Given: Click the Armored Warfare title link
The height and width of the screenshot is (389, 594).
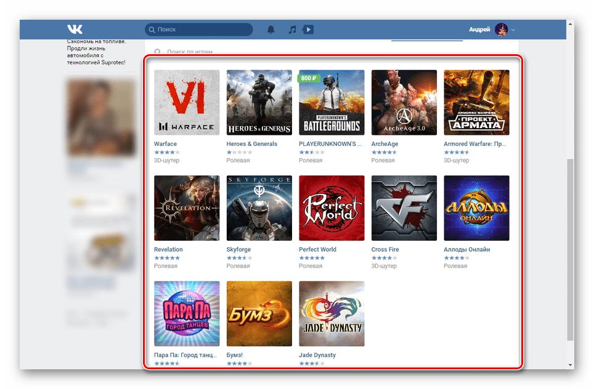Looking at the screenshot, I should click(474, 144).
